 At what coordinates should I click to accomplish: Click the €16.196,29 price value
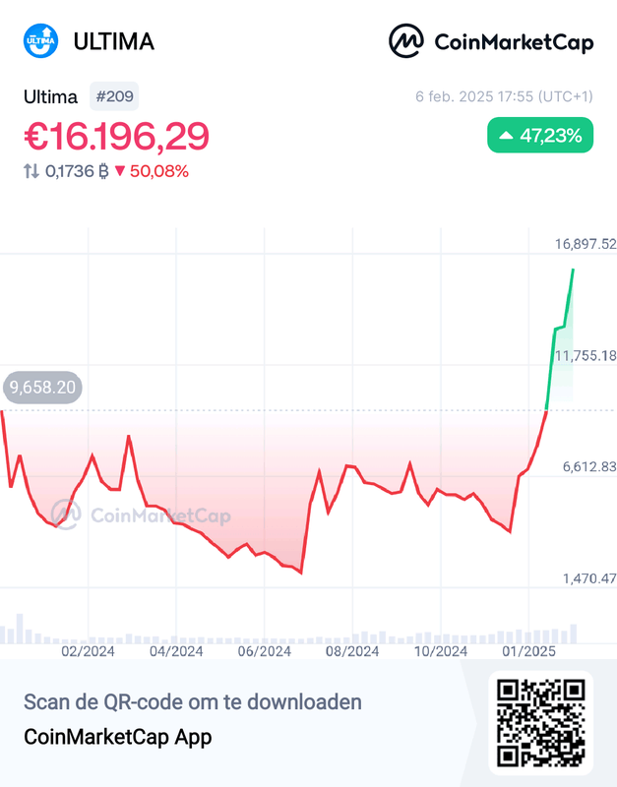tap(116, 136)
